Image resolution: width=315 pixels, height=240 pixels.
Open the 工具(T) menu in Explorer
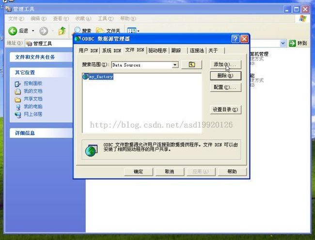click(106, 19)
